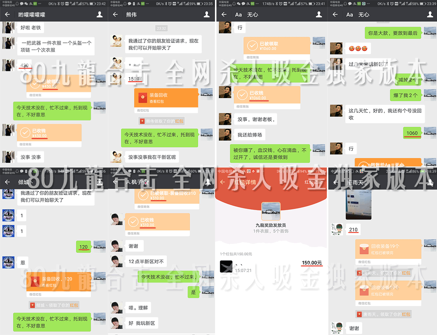Tap back arrow in 熊伟 chat header
Screen dimensions: 437x335
tap(115, 15)
